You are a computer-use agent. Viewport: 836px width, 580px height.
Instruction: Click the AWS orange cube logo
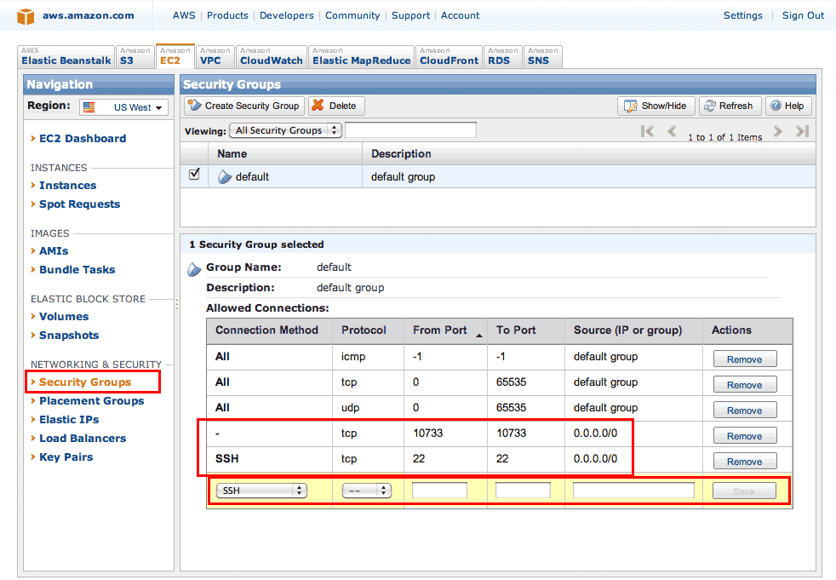point(26,16)
